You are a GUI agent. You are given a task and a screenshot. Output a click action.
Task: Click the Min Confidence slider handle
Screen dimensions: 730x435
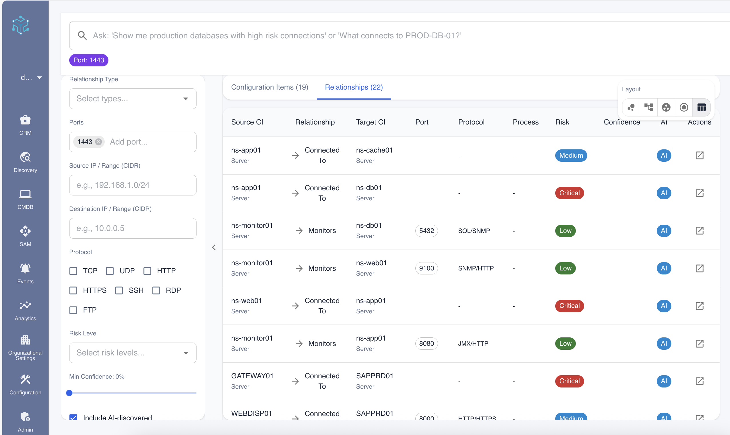point(70,393)
